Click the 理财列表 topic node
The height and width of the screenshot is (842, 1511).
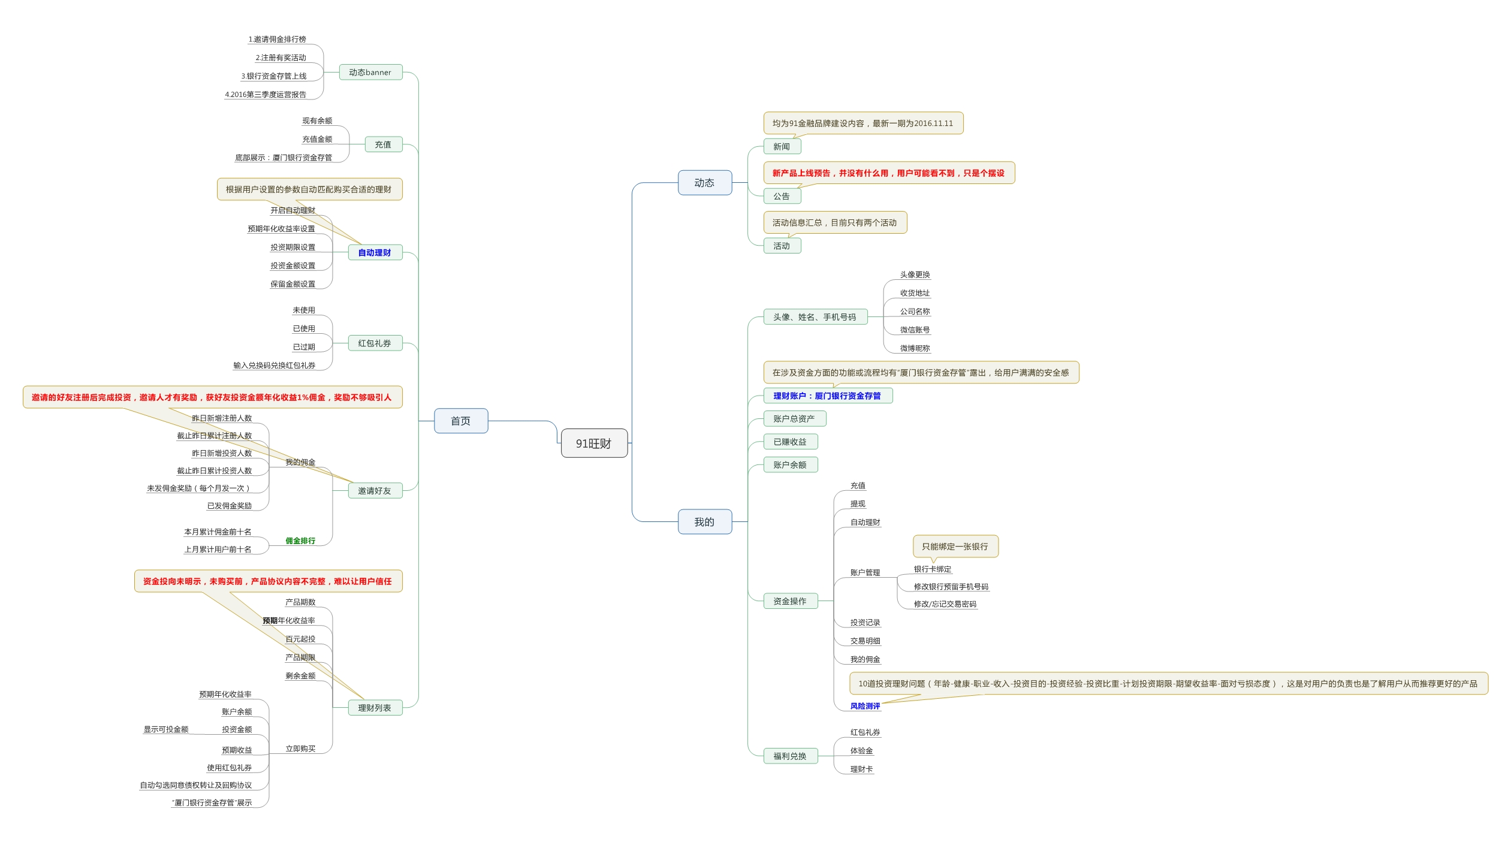click(375, 708)
